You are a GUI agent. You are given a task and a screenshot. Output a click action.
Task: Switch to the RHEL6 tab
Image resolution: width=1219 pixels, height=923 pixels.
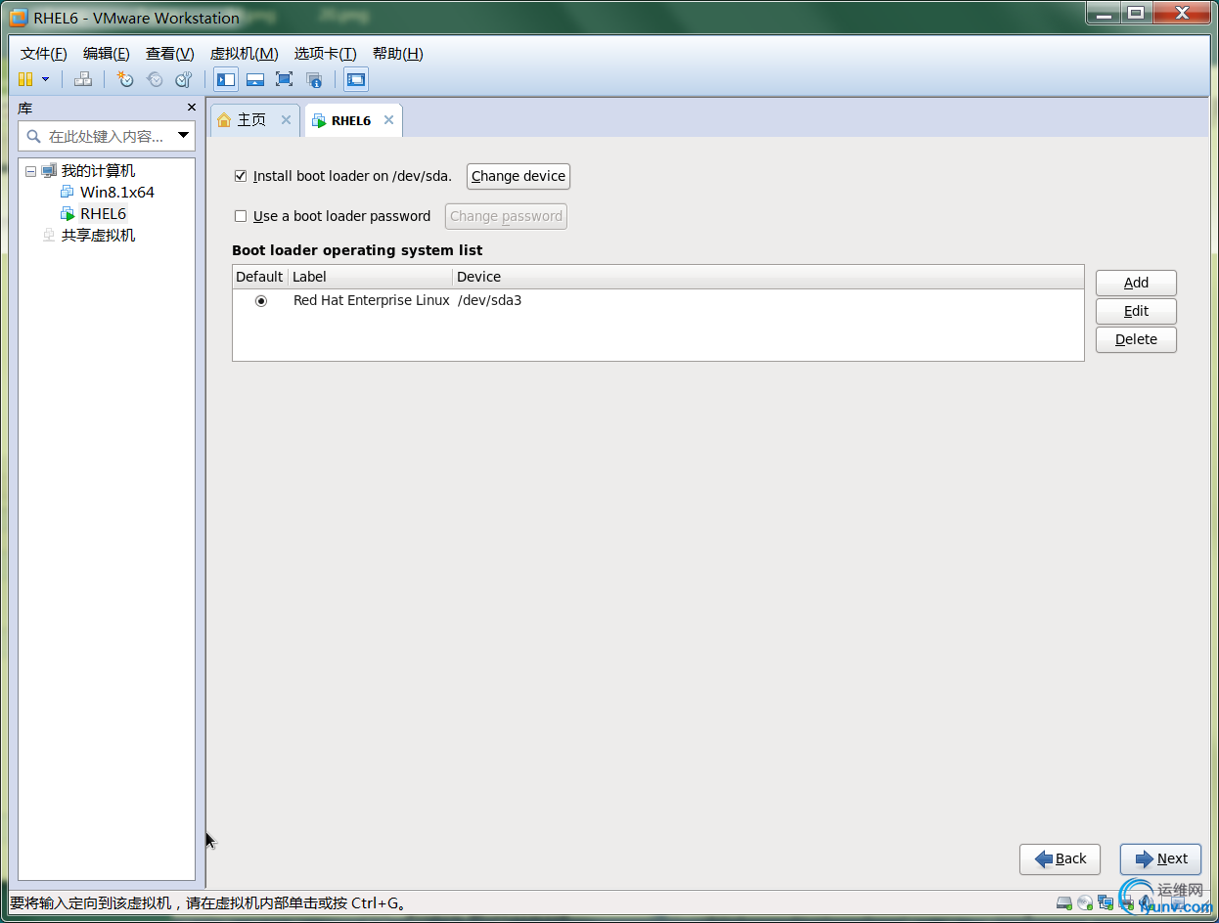coord(353,120)
